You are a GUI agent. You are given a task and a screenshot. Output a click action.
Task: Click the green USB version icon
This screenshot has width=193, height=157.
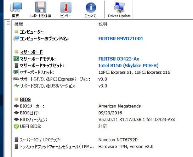(16, 86)
